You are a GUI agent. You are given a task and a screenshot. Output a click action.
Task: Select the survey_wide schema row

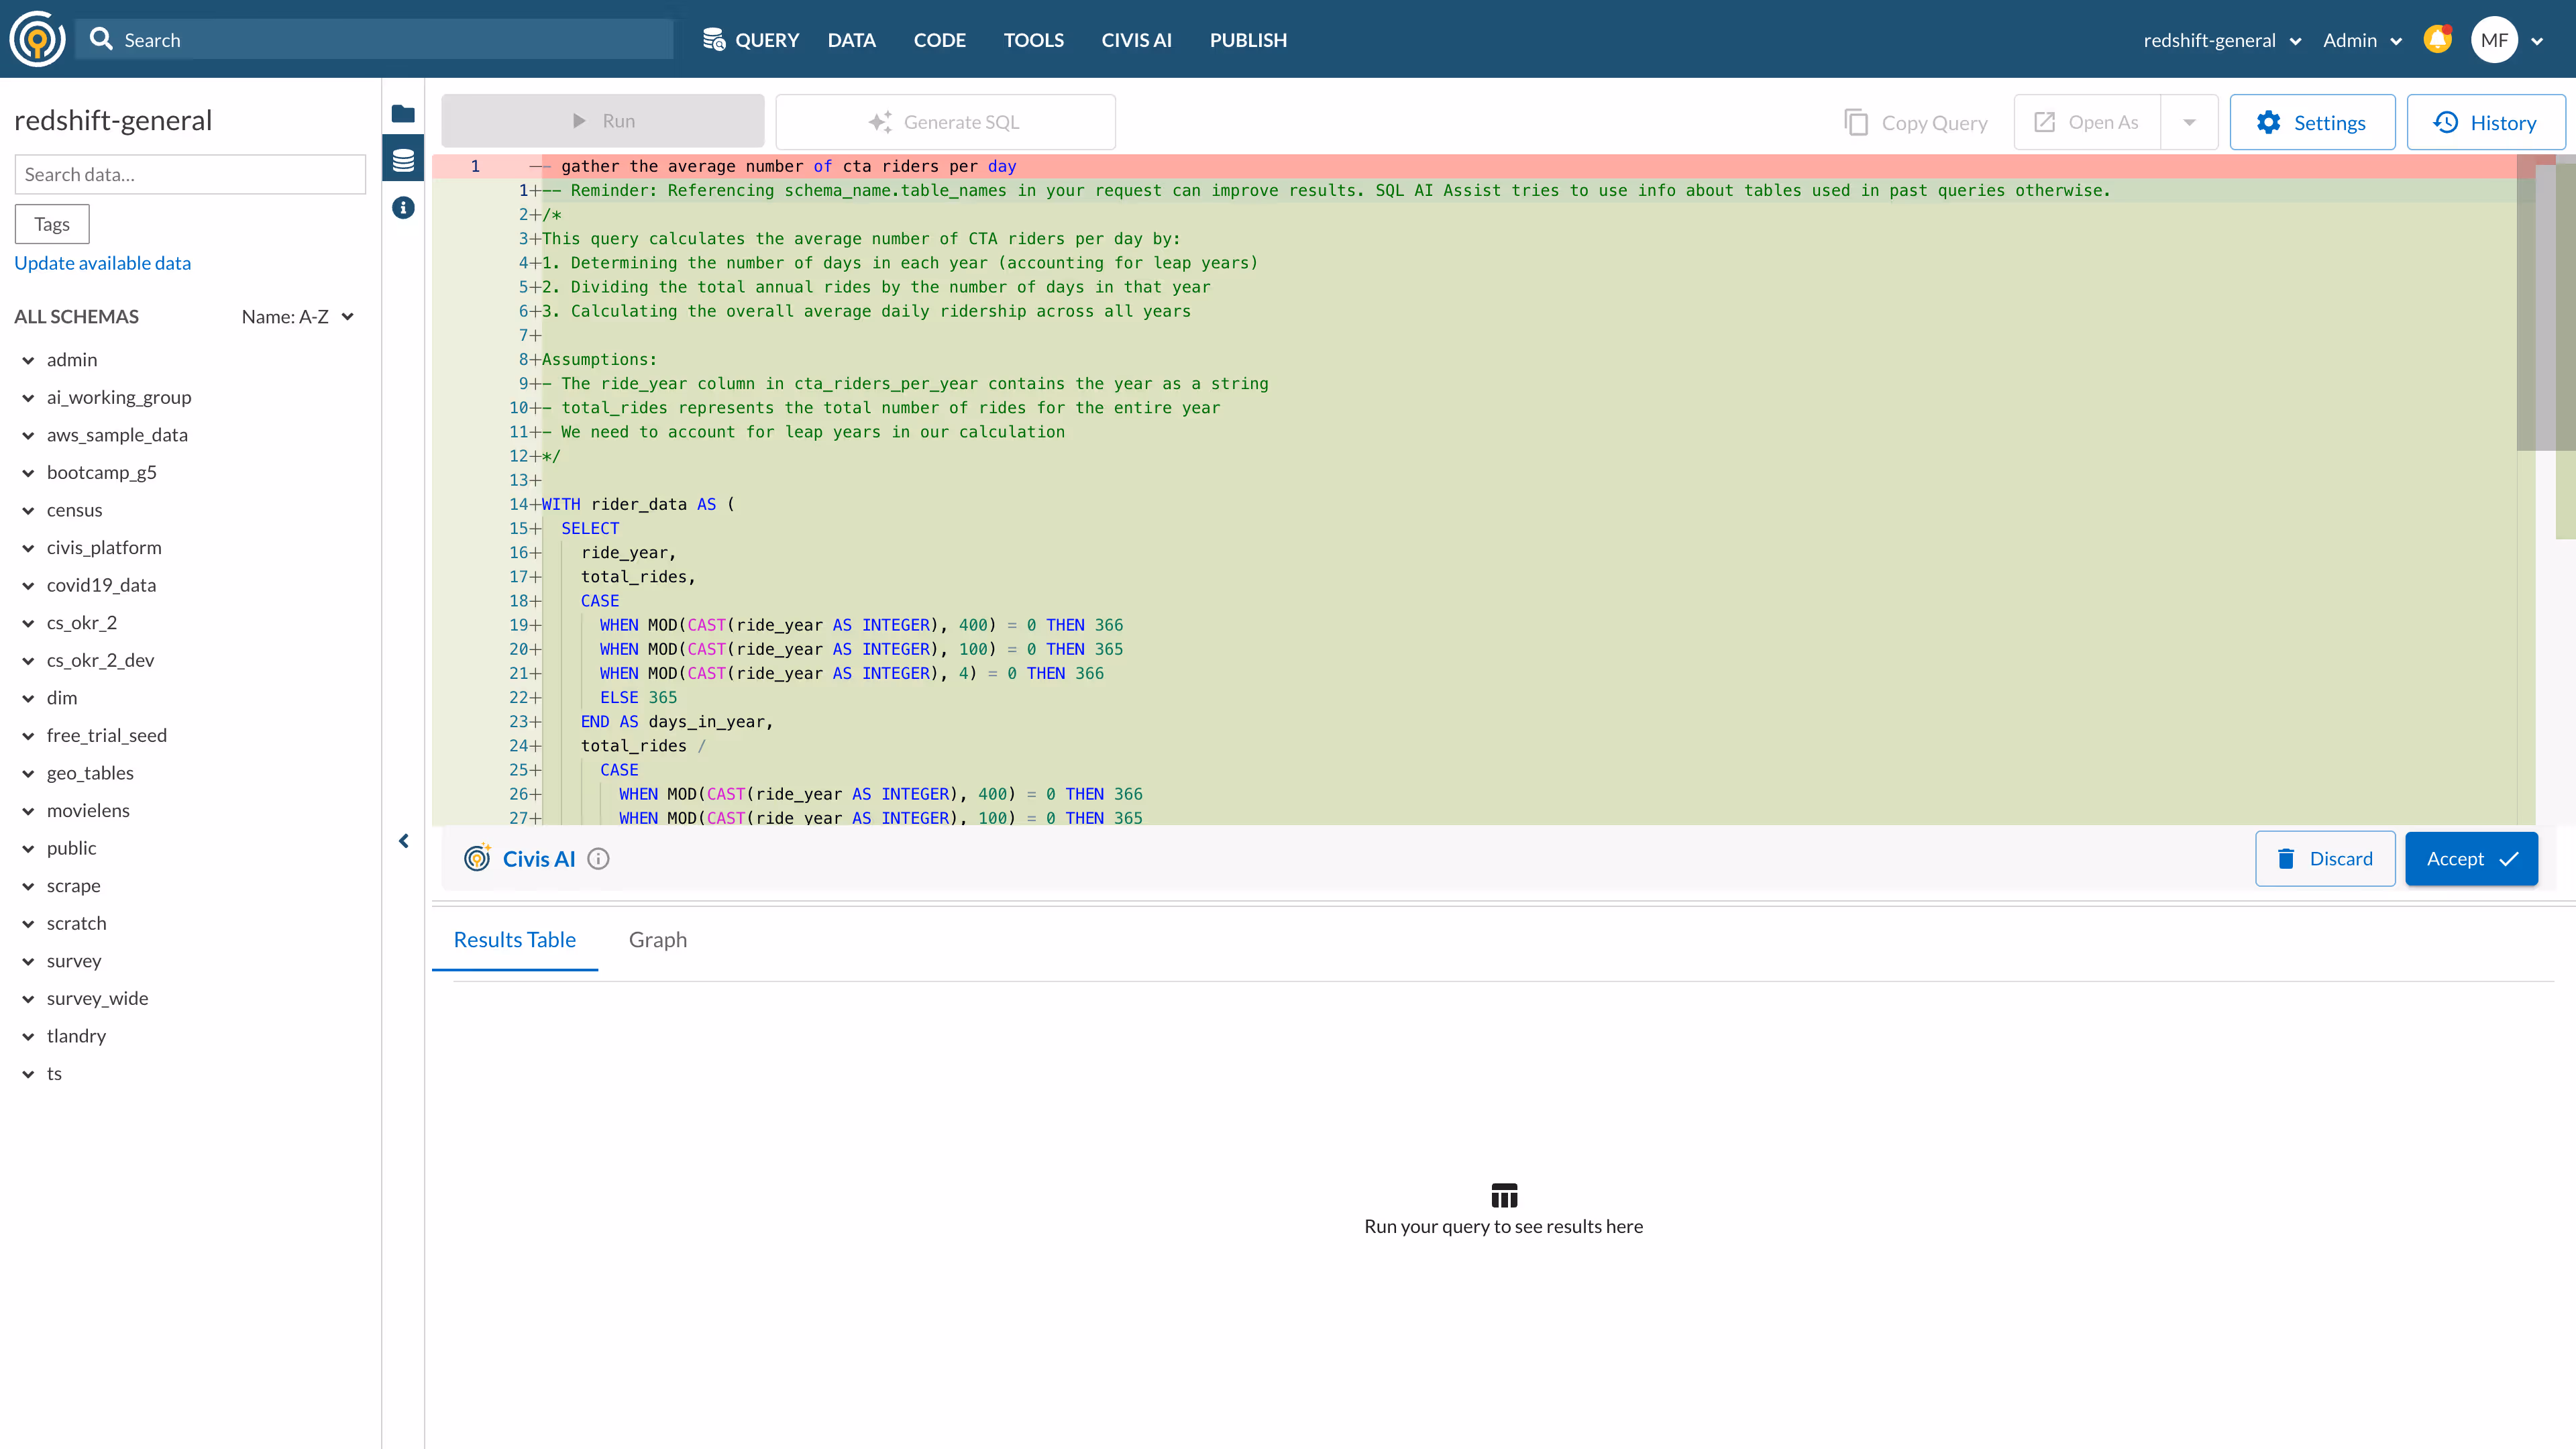coord(97,998)
